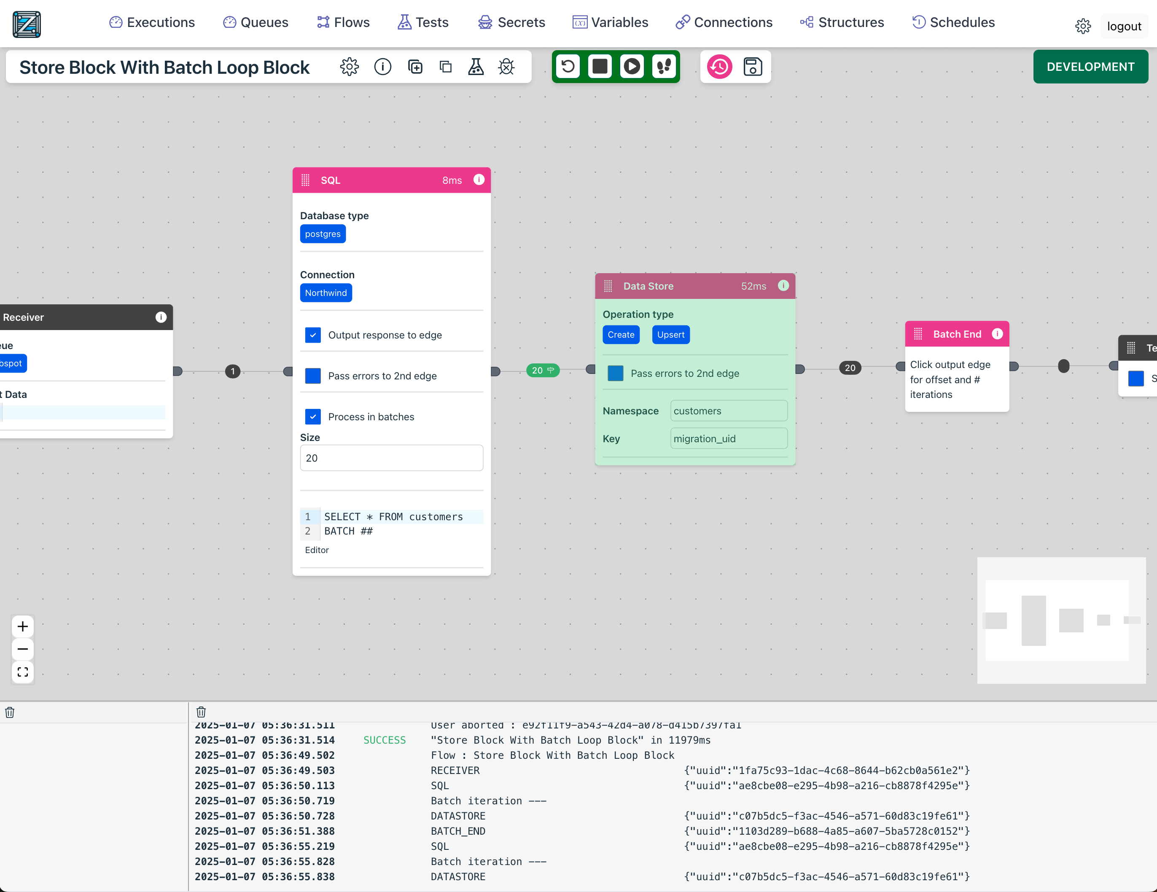The width and height of the screenshot is (1157, 892).
Task: Click the batch Size input field
Action: tap(391, 458)
